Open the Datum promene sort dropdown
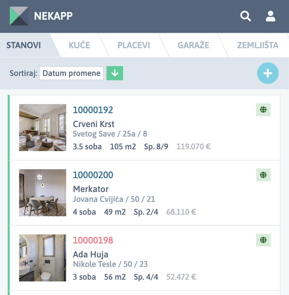The width and height of the screenshot is (289, 295). click(71, 73)
